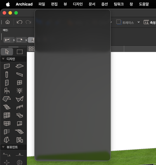Viewport: 156px width, 165px height.
Task: Click the Home toolbar icon
Action: coord(7,22)
